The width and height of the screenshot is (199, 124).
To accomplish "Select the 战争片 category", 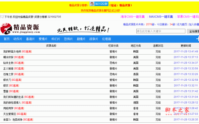I will point(94,39).
